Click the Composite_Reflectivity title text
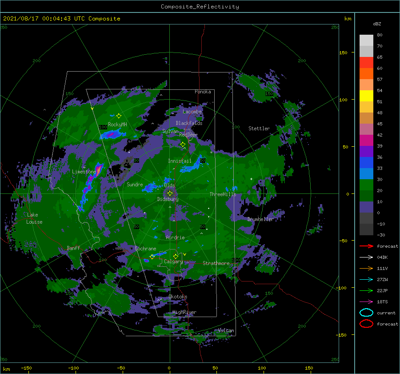This screenshot has width=400, height=374. [200, 7]
